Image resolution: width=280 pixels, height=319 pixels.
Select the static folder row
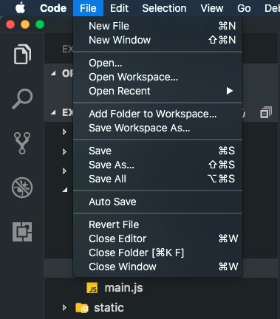pyautogui.click(x=162, y=308)
